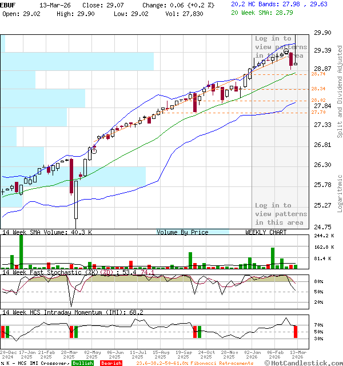Click the red Bearish legend badge
Image resolution: width=343 pixels, height=366 pixels.
111,363
